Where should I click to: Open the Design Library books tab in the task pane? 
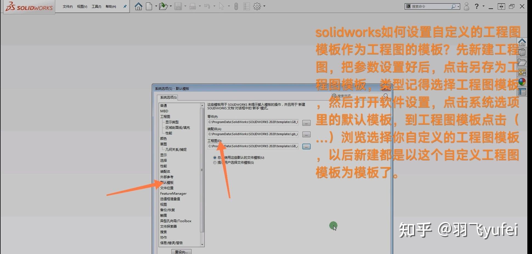[x=522, y=52]
